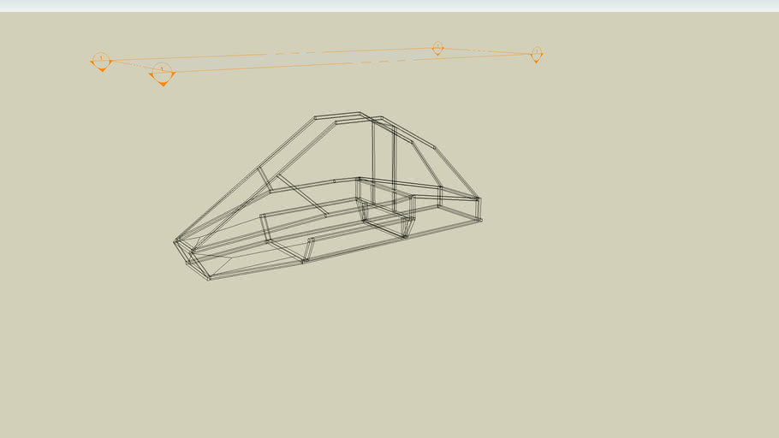Select the rear right corner post
Viewport: 779px width, 438px height.
pos(479,208)
